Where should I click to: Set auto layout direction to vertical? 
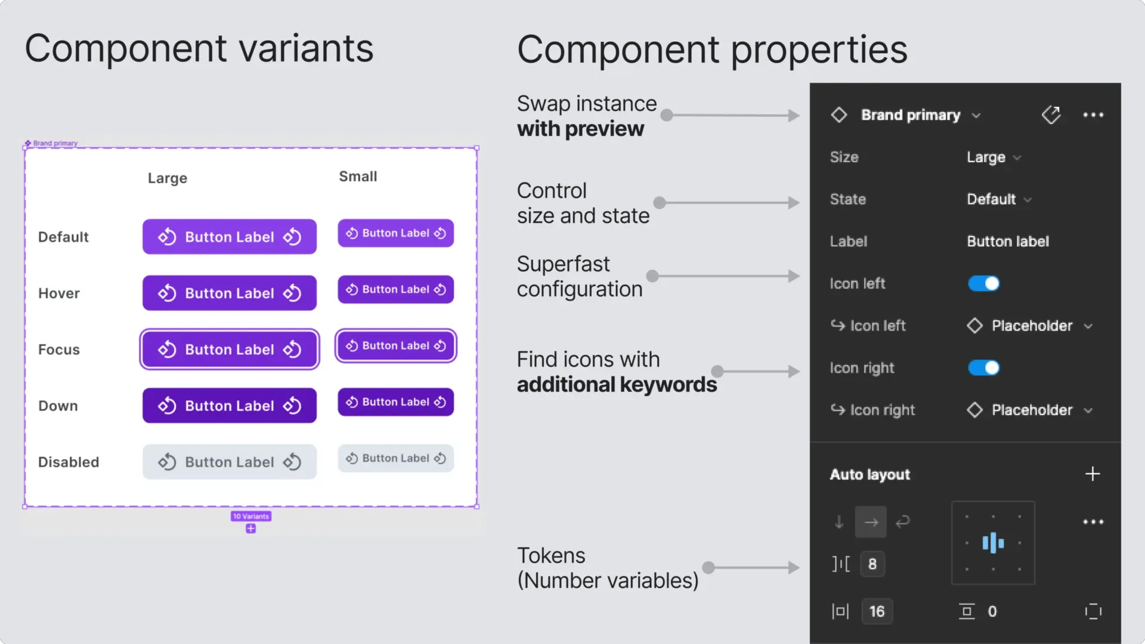[x=839, y=522]
